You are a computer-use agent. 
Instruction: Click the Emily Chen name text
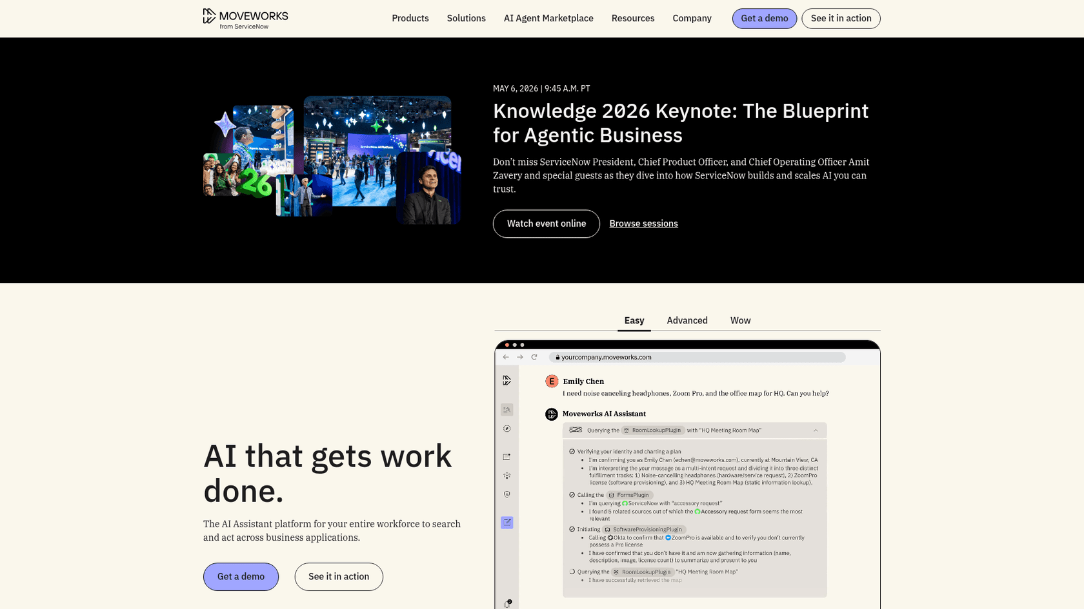(x=583, y=382)
